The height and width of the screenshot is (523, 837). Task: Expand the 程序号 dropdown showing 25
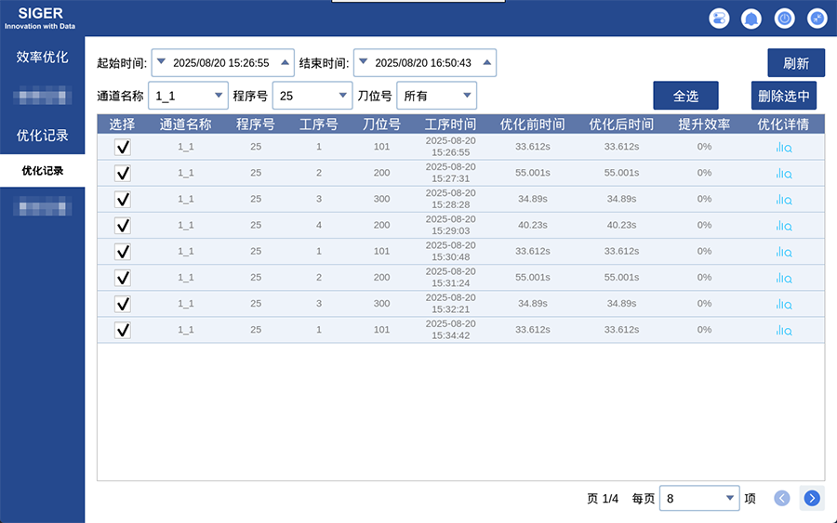click(x=312, y=96)
